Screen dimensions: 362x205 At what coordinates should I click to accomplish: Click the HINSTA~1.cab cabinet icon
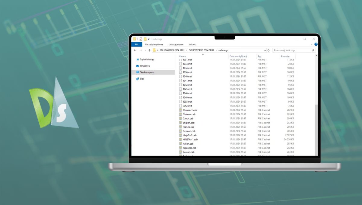click(180, 139)
